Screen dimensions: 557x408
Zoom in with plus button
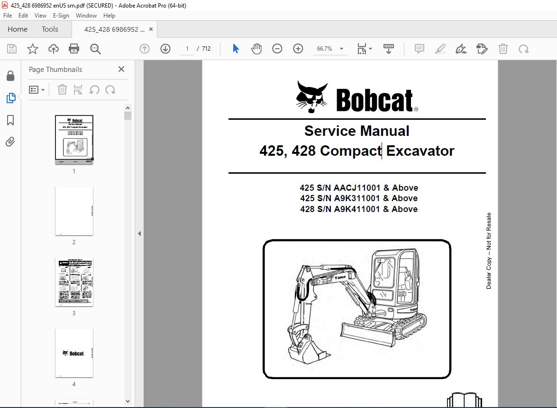tap(298, 49)
